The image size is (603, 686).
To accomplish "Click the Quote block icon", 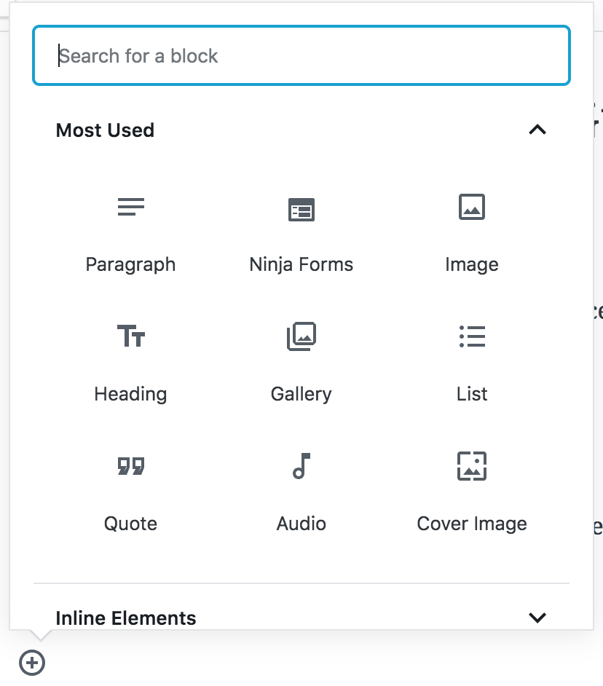I will 131,466.
